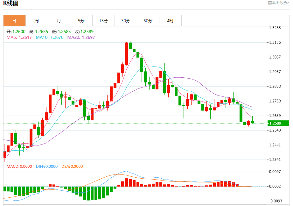Click the 收:1.2589 close price value
Viewport: 293px width, 206px height.
pyautogui.click(x=84, y=32)
